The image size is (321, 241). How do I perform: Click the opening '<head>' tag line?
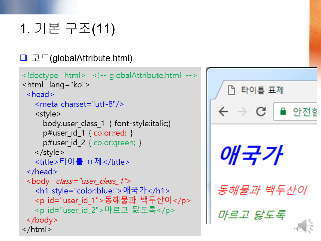[x=40, y=94]
